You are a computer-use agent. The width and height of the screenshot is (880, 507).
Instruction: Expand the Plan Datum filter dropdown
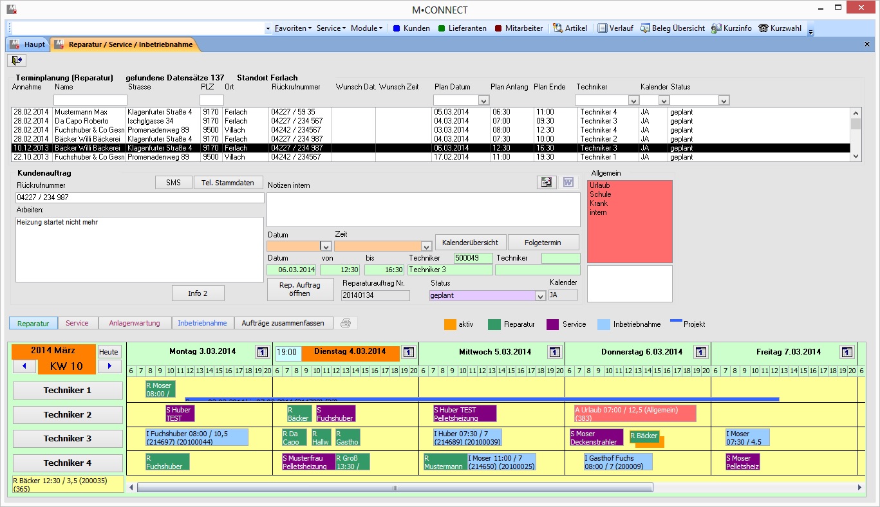coord(484,100)
